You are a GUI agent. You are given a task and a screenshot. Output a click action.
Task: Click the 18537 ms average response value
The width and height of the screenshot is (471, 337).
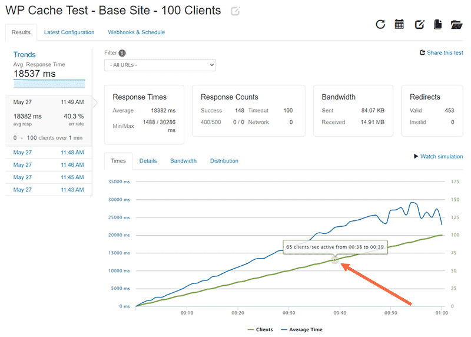click(x=35, y=74)
